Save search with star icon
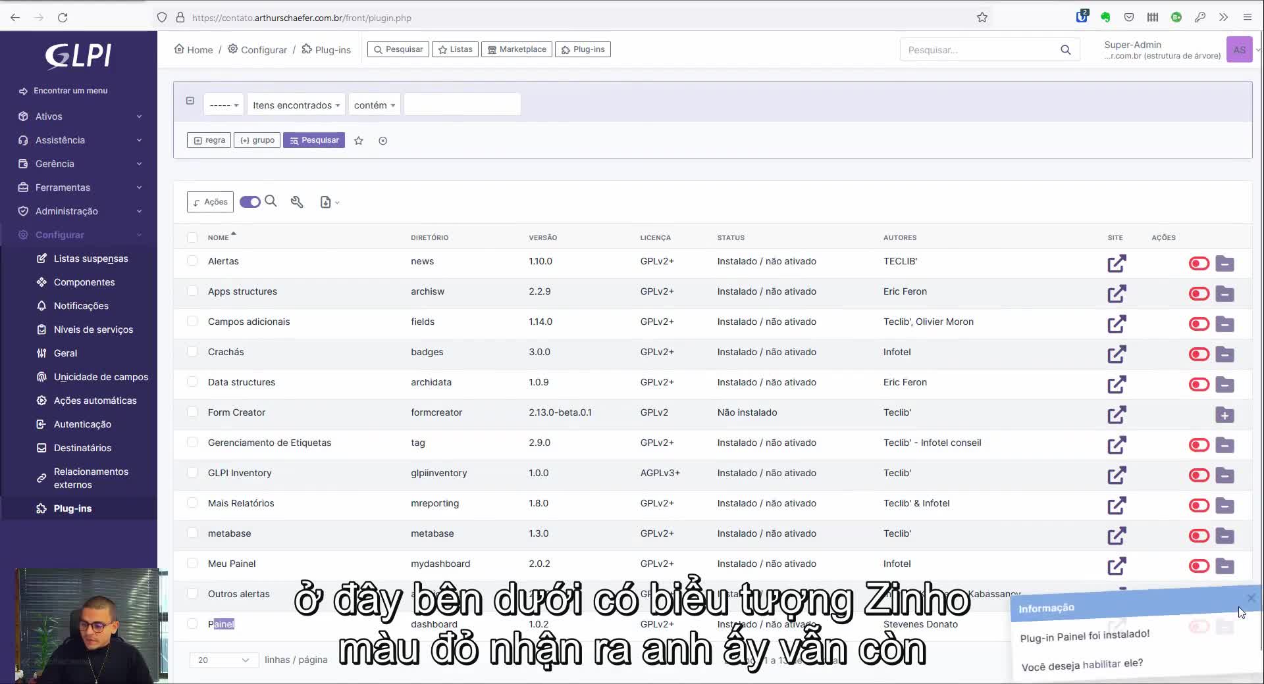Image resolution: width=1264 pixels, height=684 pixels. [359, 140]
